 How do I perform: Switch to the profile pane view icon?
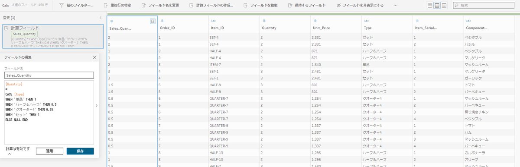pyautogui.click(x=429, y=6)
